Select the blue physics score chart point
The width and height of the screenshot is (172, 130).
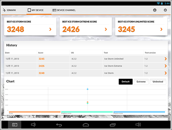click(x=87, y=89)
